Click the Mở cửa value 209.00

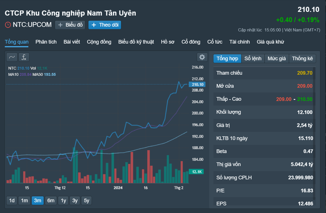tap(304, 86)
